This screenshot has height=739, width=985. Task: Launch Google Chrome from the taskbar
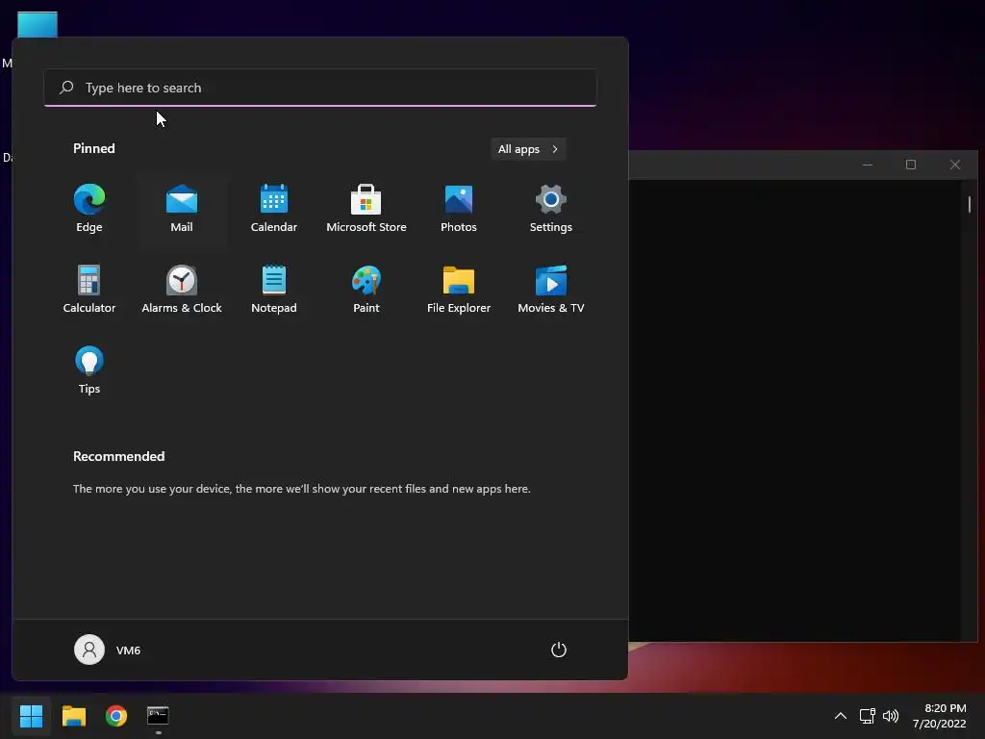click(x=116, y=716)
